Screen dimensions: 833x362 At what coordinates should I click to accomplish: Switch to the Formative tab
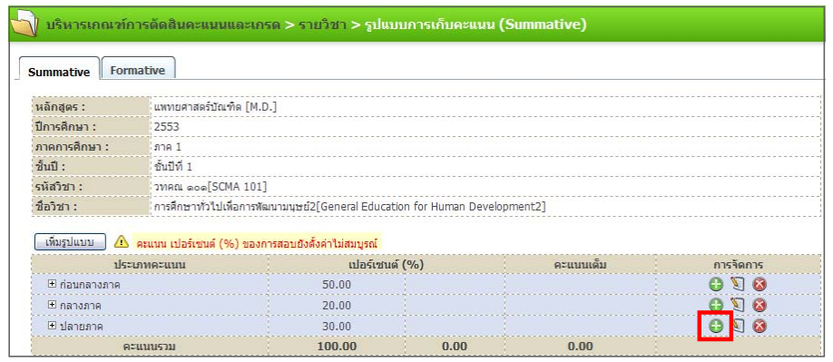tap(138, 70)
